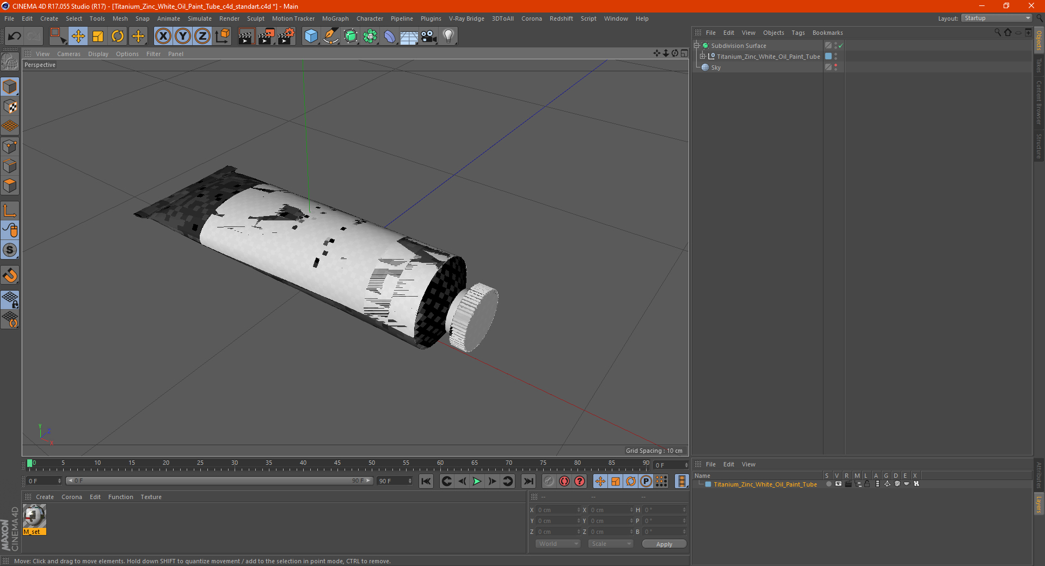Toggle Y axis lock

pos(183,36)
